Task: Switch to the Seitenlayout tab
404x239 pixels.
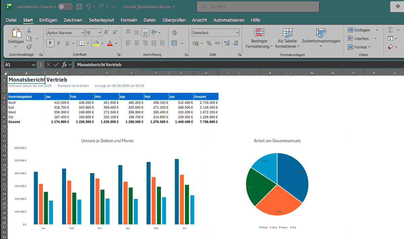Action: (101, 20)
